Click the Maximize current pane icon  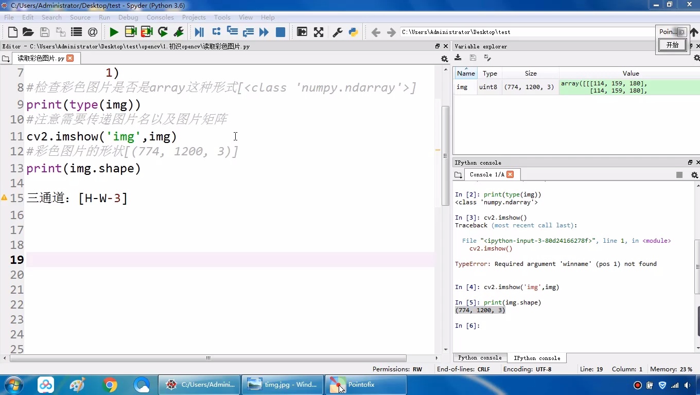302,32
